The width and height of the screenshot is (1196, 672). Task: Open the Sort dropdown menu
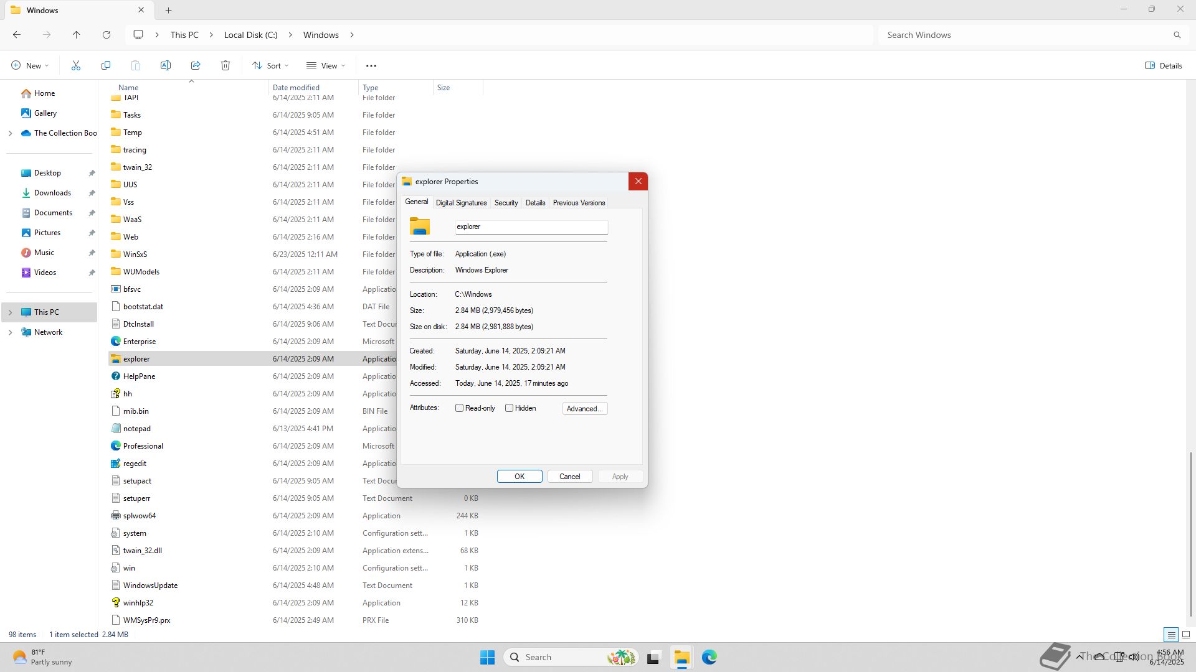[x=271, y=65]
